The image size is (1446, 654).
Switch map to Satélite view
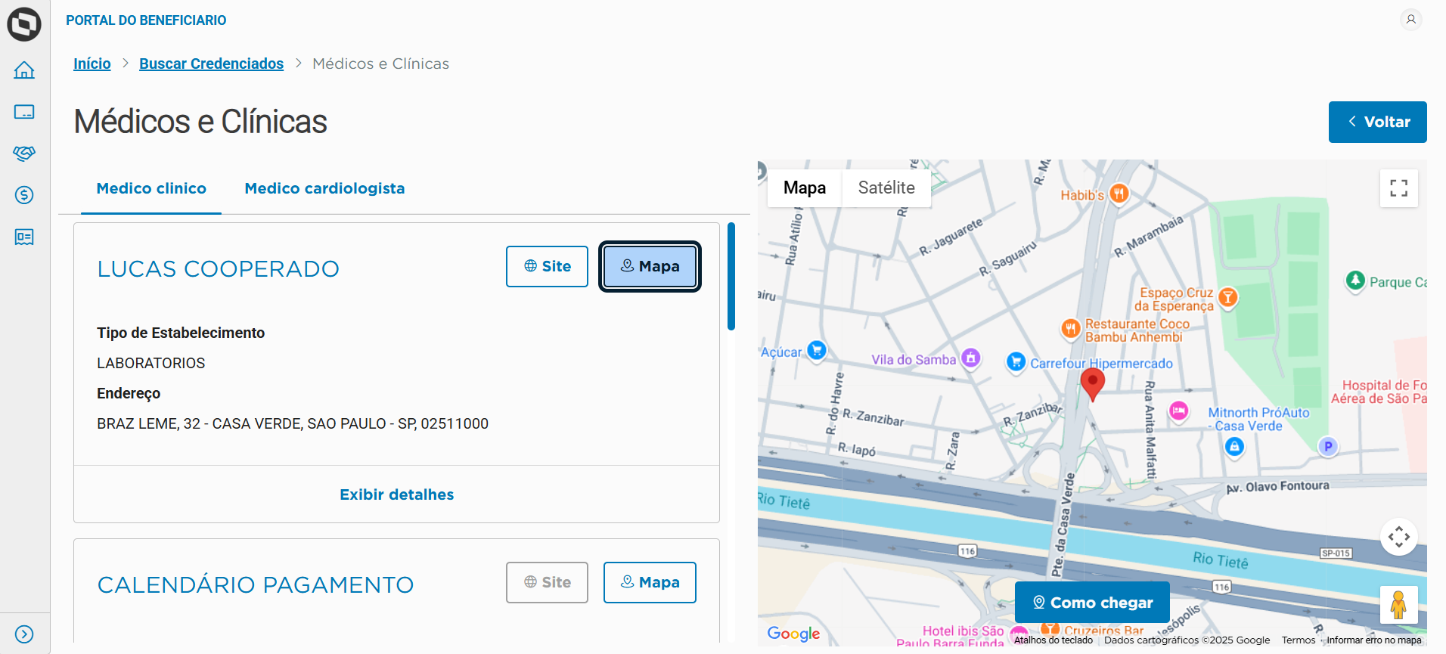(886, 188)
